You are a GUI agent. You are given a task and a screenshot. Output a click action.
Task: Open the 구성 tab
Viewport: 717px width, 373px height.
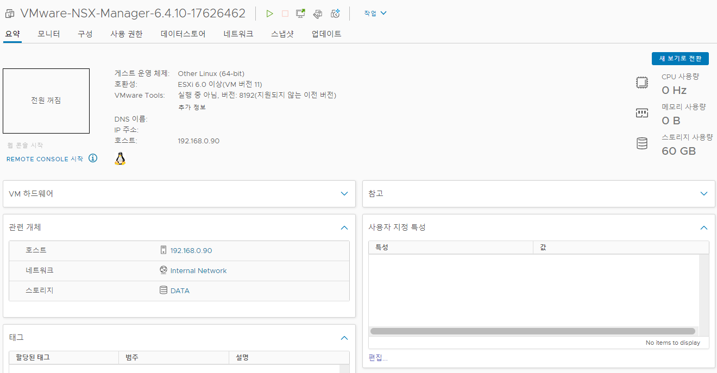coord(85,34)
